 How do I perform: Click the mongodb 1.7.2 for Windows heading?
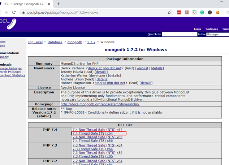coord(136,49)
